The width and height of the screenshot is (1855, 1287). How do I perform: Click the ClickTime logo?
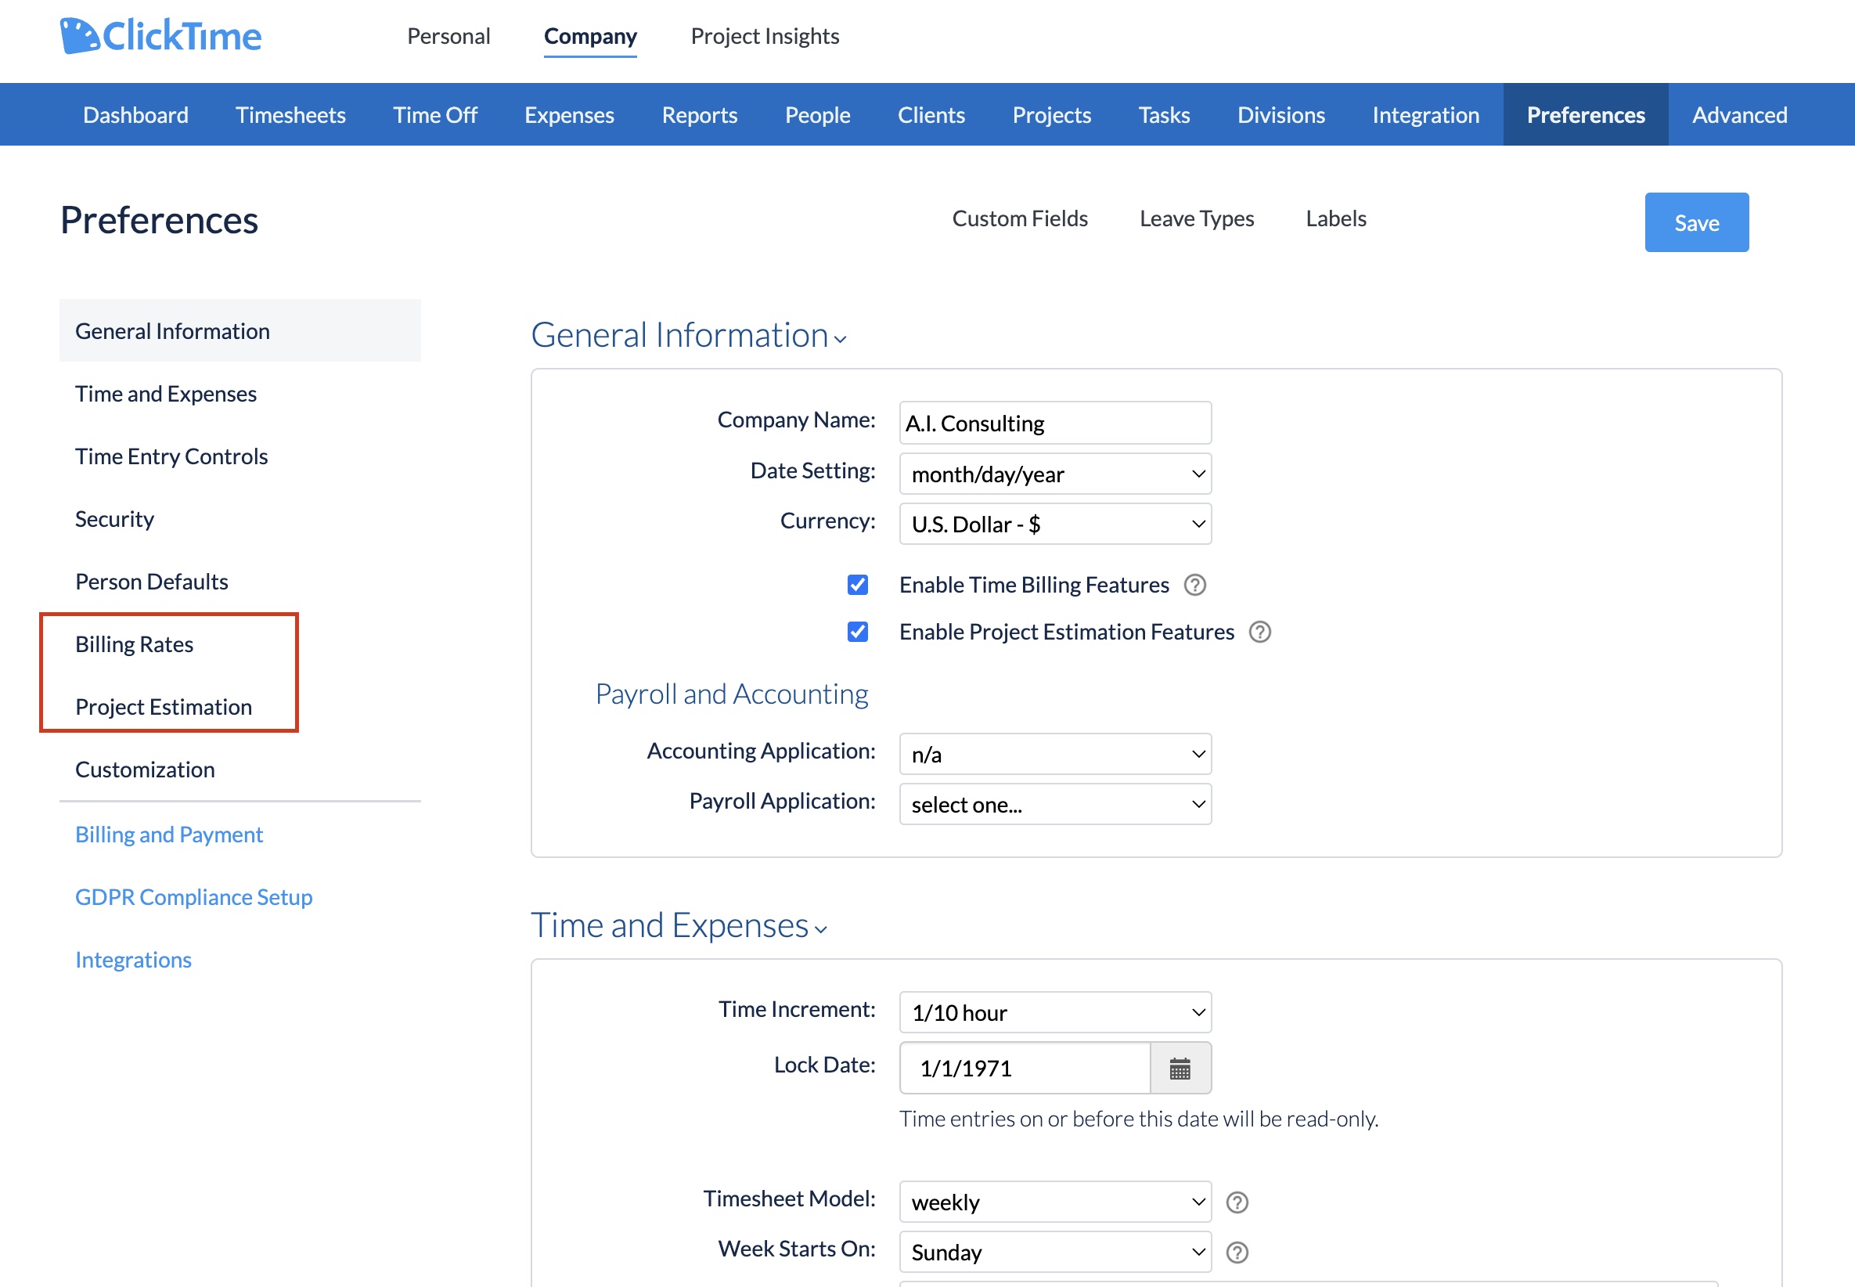click(x=159, y=34)
